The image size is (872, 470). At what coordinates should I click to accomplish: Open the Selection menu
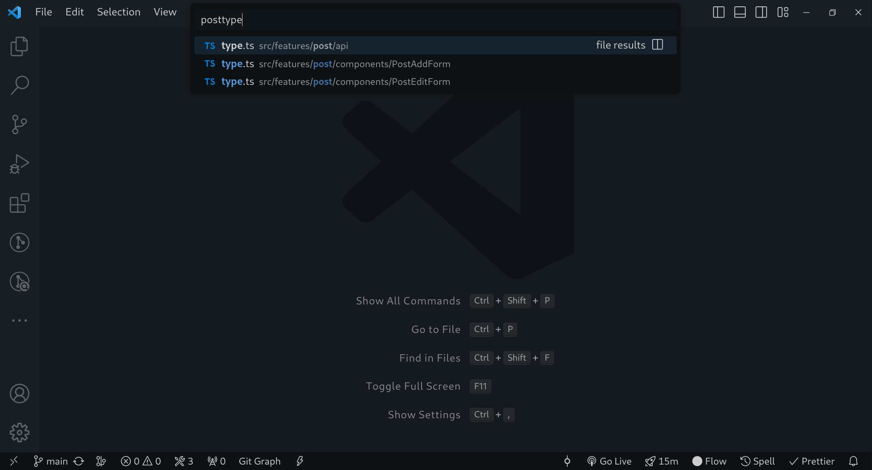[119, 12]
